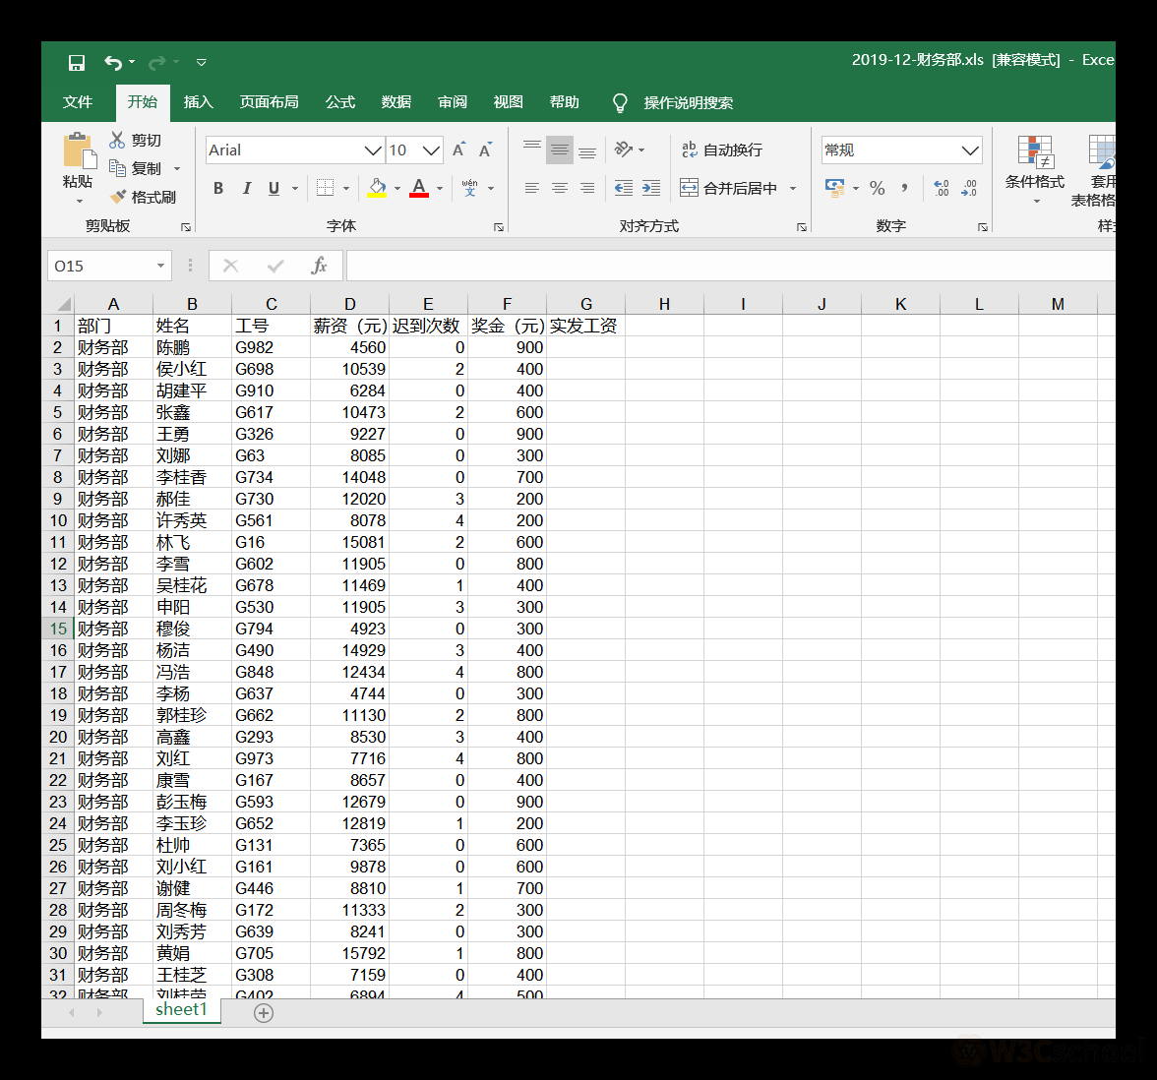Toggle Italic formatting
The width and height of the screenshot is (1157, 1080).
click(x=246, y=188)
